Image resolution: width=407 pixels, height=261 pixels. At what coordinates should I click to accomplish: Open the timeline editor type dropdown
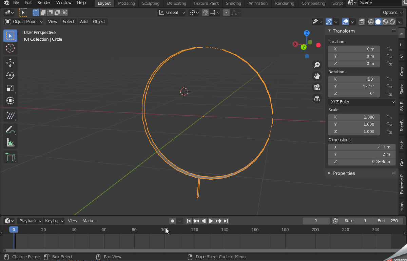(9, 221)
